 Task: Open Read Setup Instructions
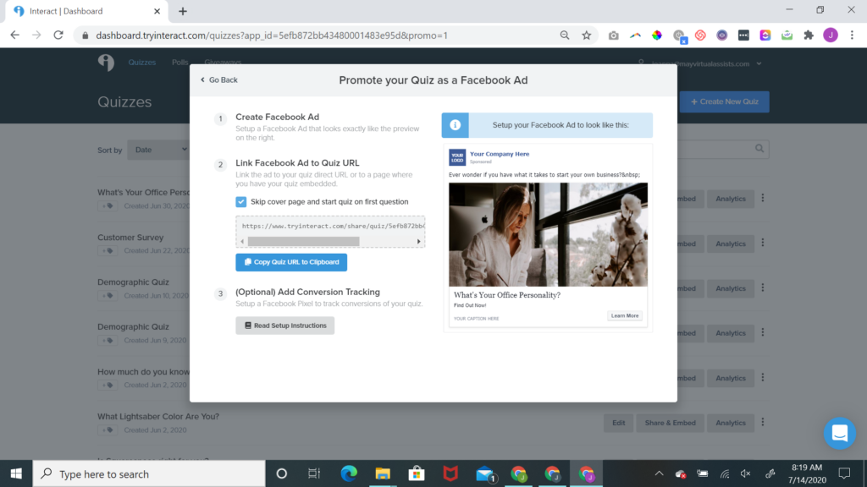click(284, 326)
